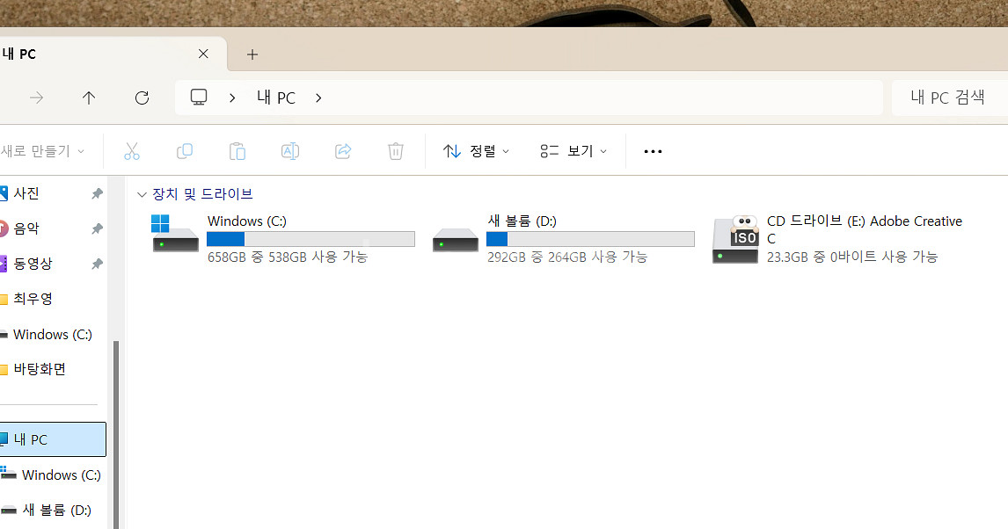
Task: Open the 보기 view dropdown
Action: pos(573,151)
